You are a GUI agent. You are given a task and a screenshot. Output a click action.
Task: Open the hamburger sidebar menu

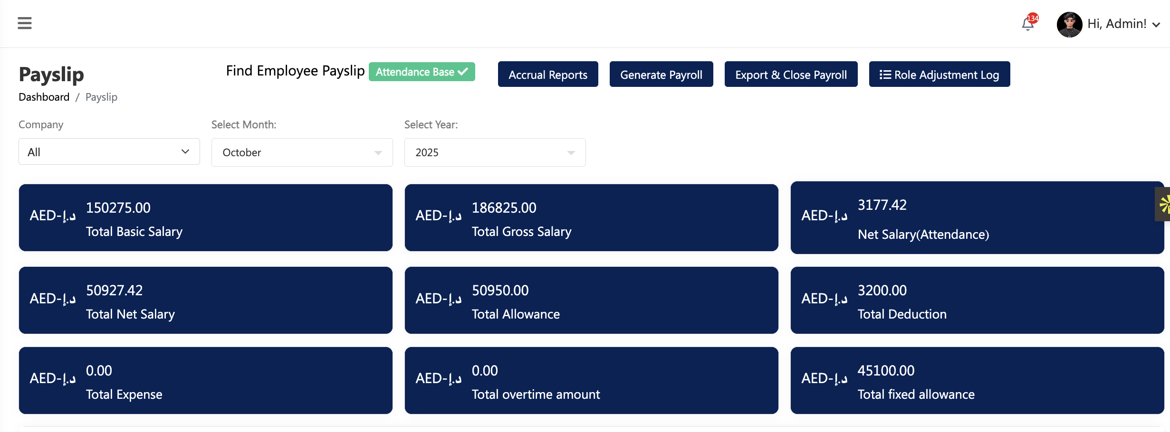(x=25, y=23)
